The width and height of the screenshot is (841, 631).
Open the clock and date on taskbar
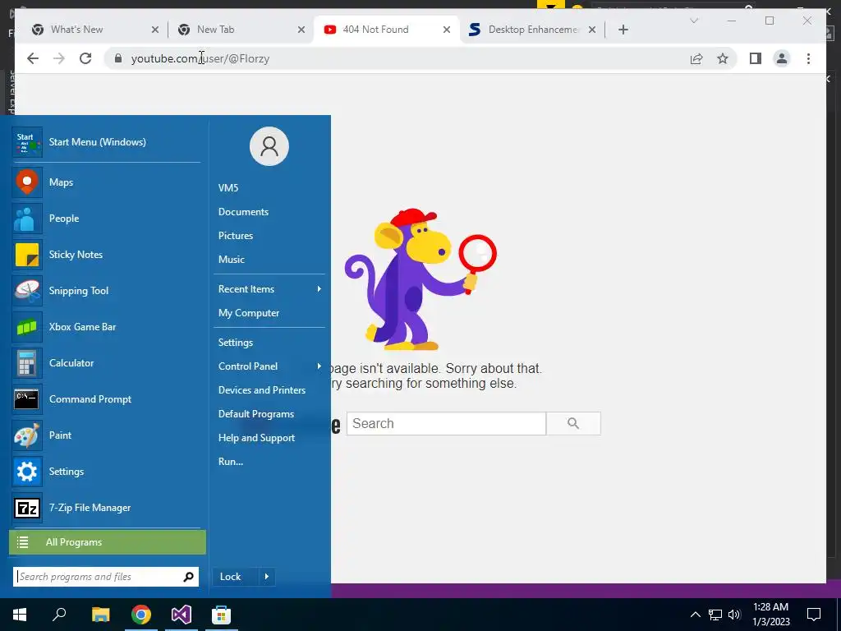coord(770,615)
